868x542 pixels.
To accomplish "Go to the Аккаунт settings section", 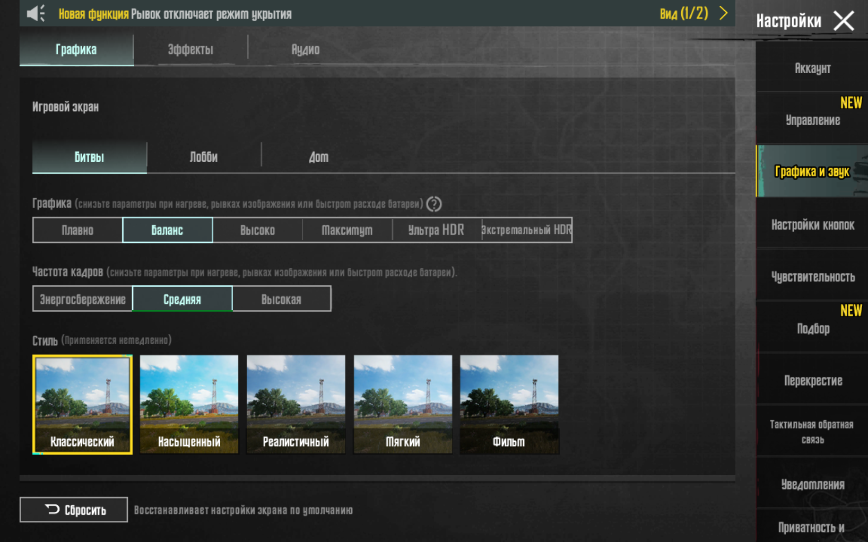I will point(812,68).
